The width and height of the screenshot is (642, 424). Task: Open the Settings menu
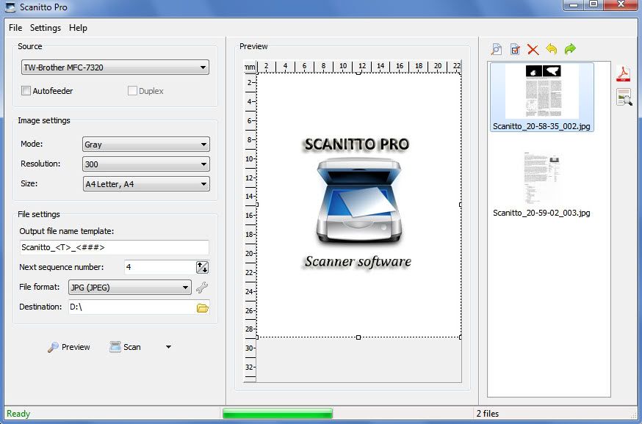point(46,28)
